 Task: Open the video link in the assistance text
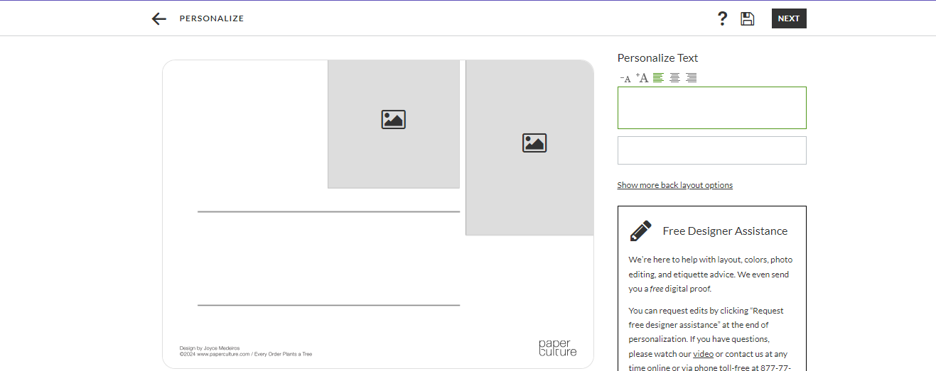[703, 354]
